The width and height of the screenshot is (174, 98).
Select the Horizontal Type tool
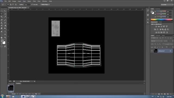5,32
